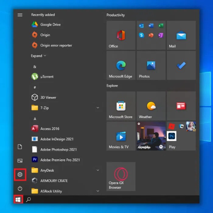Open Photoshop icon in Play tile
This screenshot has width=213, height=213.
click(x=172, y=136)
